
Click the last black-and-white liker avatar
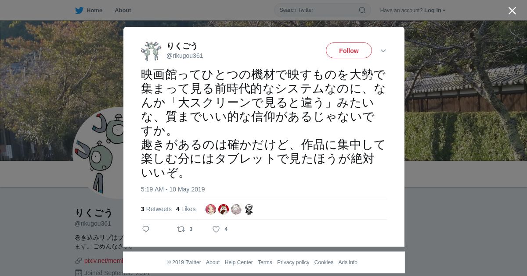tap(249, 209)
